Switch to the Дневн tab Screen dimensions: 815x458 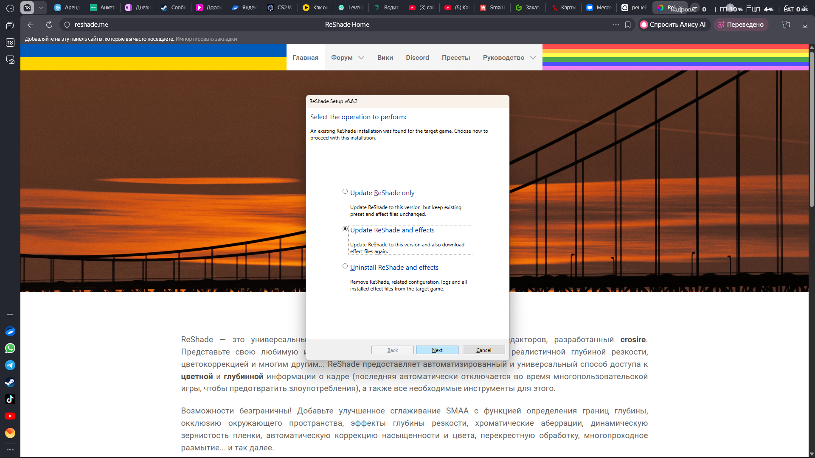138,8
